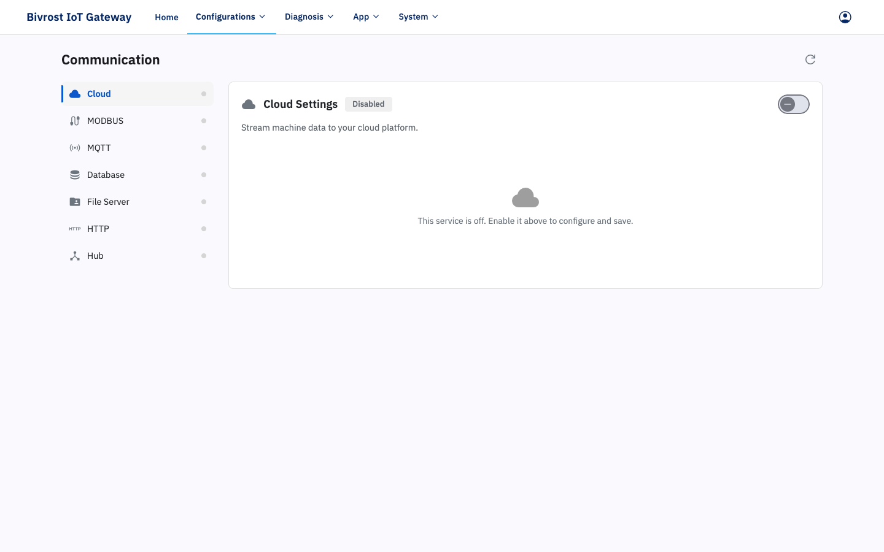Select MODBUS in the sidebar

(x=138, y=121)
